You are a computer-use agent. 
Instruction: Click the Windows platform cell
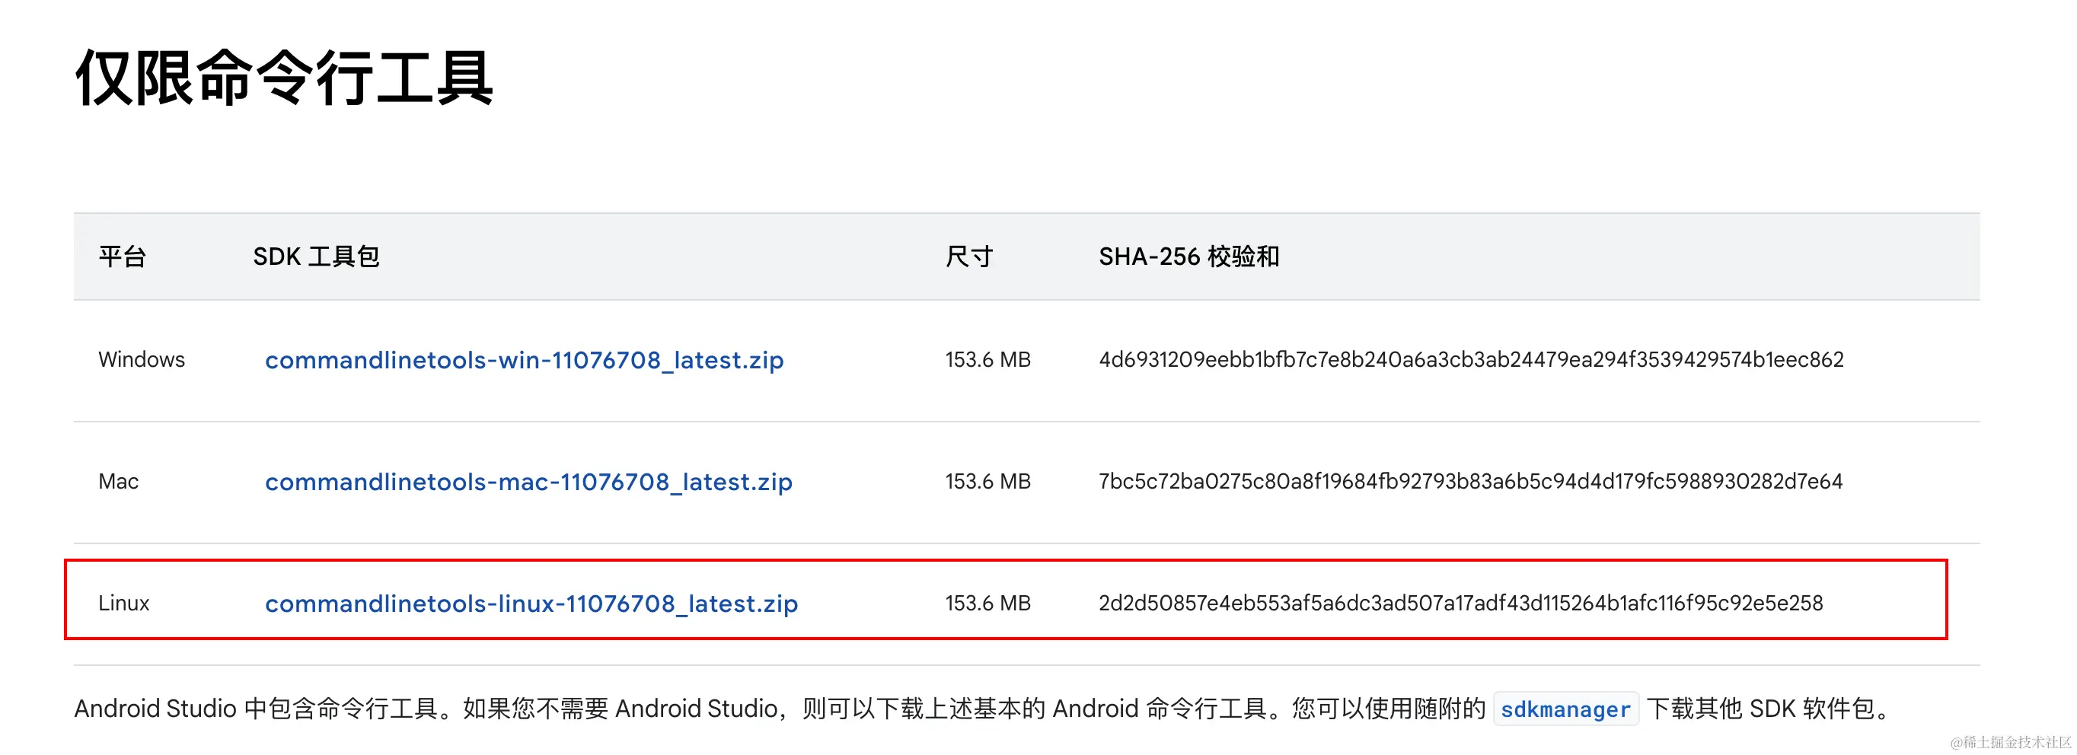coord(142,359)
